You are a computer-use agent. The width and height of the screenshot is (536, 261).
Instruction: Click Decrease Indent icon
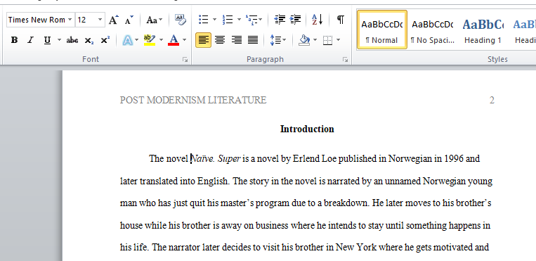pyautogui.click(x=280, y=20)
